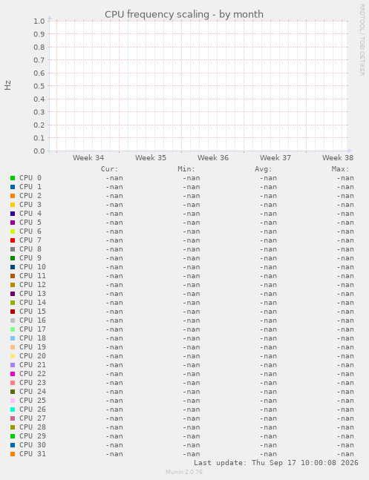Click the 'Max:' column header
This screenshot has height=480, width=369.
click(341, 169)
